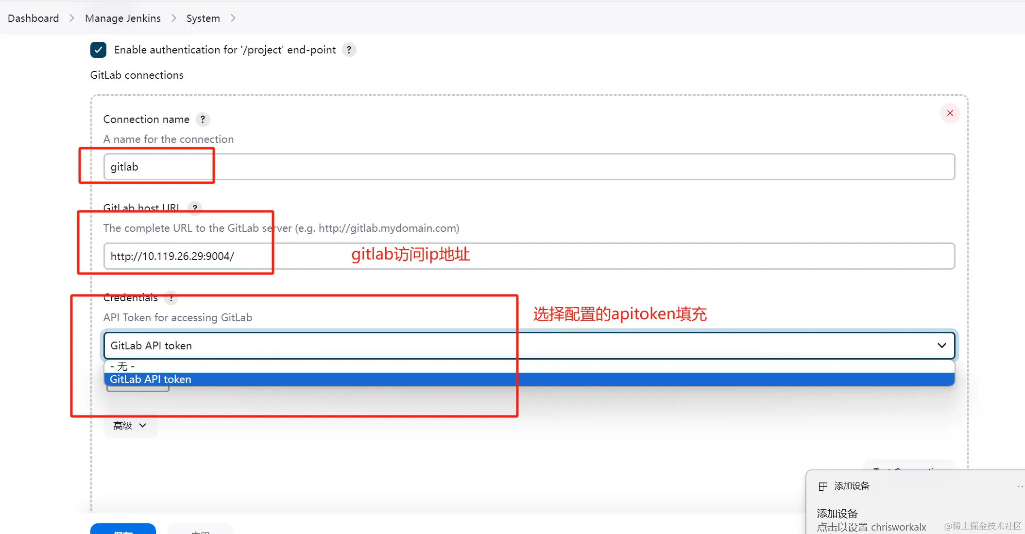Click the 添加设备 notification title
The image size is (1025, 534).
pyautogui.click(x=852, y=486)
